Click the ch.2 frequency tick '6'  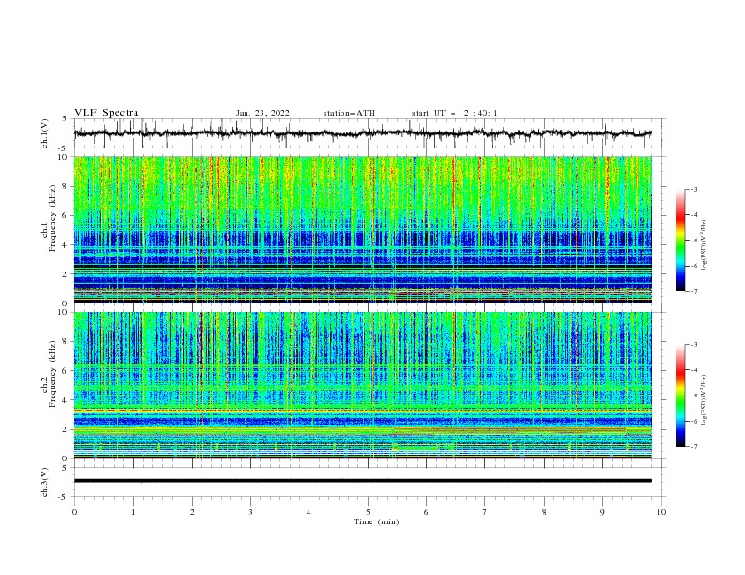click(67, 371)
